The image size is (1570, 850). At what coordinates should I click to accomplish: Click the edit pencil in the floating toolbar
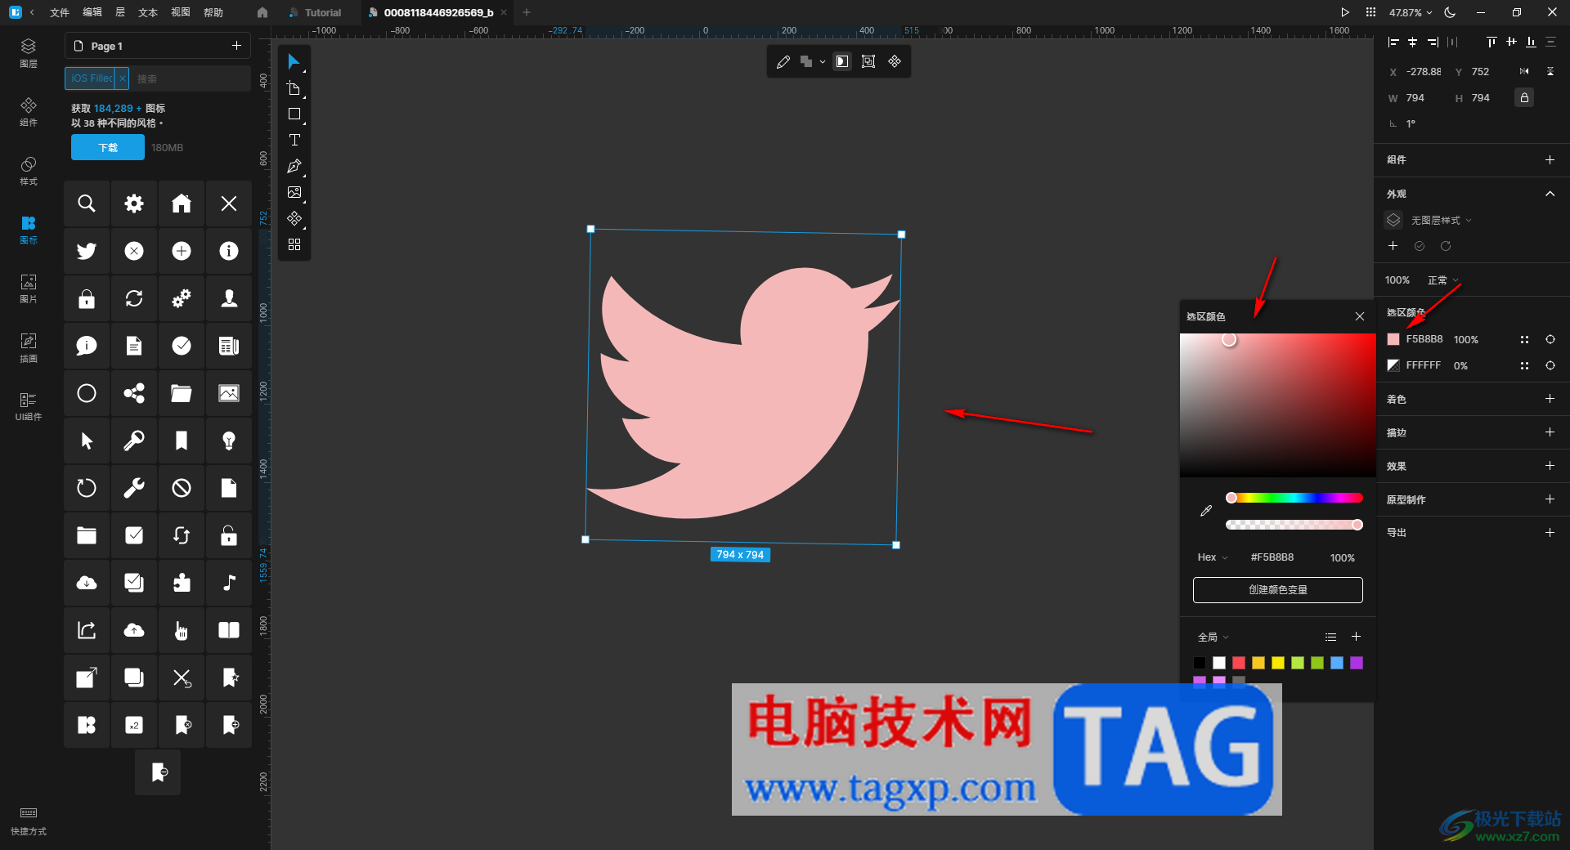pos(783,61)
